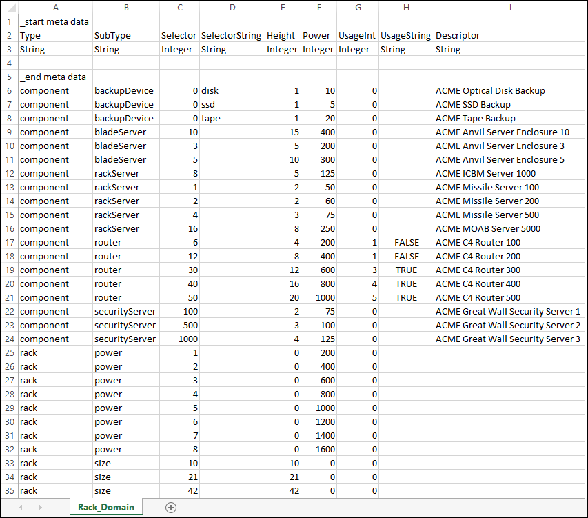Click the FALSE cell for ACME C4 Router 100
Image resolution: width=588 pixels, height=518 pixels.
click(x=406, y=242)
